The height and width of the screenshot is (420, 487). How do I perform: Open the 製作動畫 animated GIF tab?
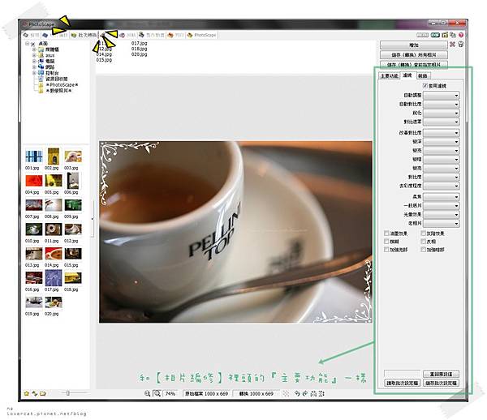(152, 35)
